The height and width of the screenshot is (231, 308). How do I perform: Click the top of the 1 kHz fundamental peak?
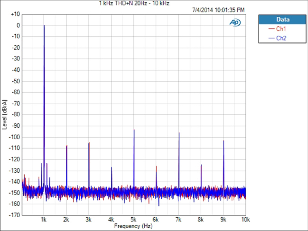click(44, 26)
